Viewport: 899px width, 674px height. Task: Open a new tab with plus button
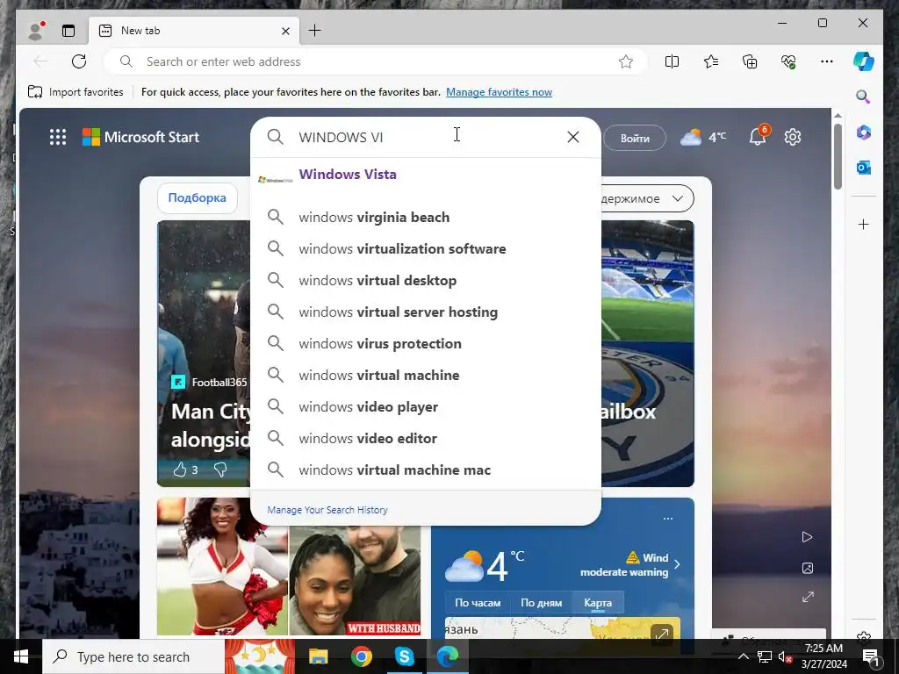point(315,31)
